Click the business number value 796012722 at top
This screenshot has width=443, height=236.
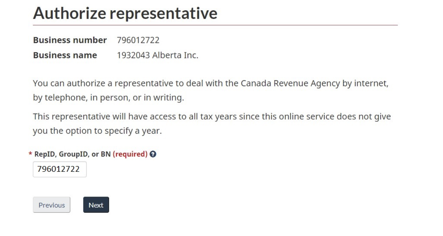coord(138,40)
